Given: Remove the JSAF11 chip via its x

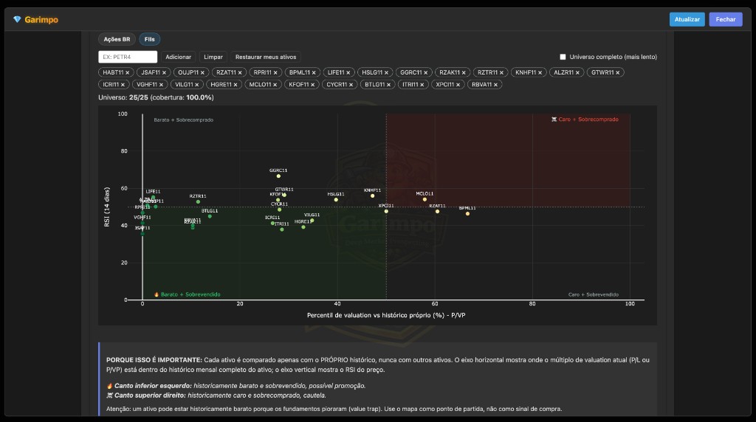Looking at the screenshot, I should pos(164,73).
